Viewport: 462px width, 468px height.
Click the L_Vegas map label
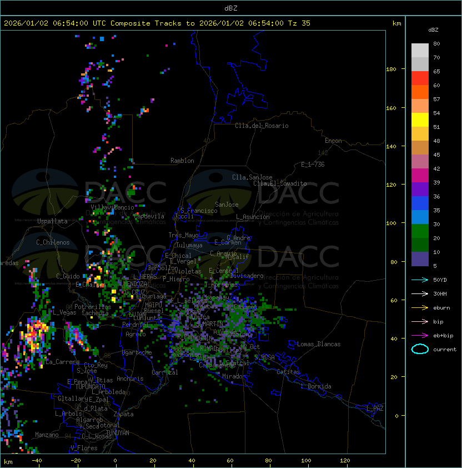64,312
